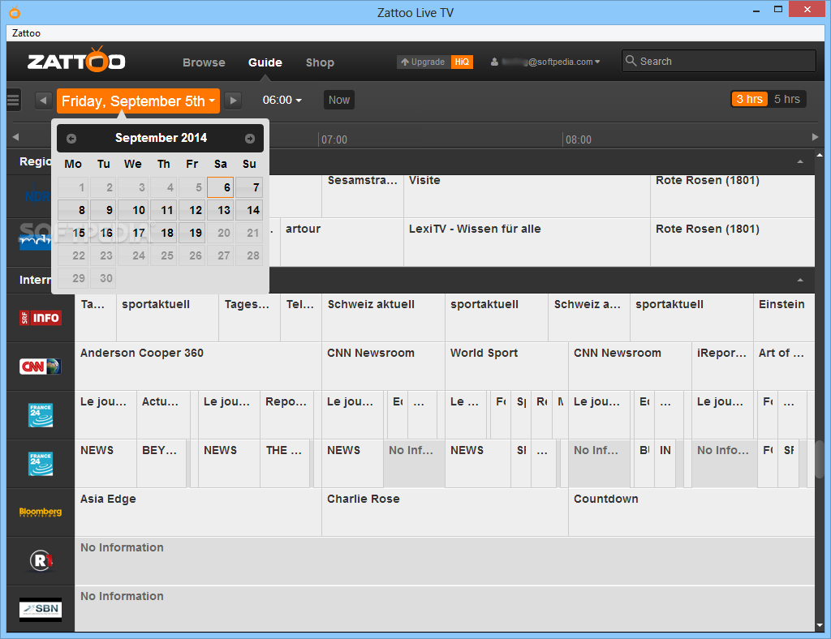The width and height of the screenshot is (831, 639).
Task: Click the Upgrade button
Action: 424,62
